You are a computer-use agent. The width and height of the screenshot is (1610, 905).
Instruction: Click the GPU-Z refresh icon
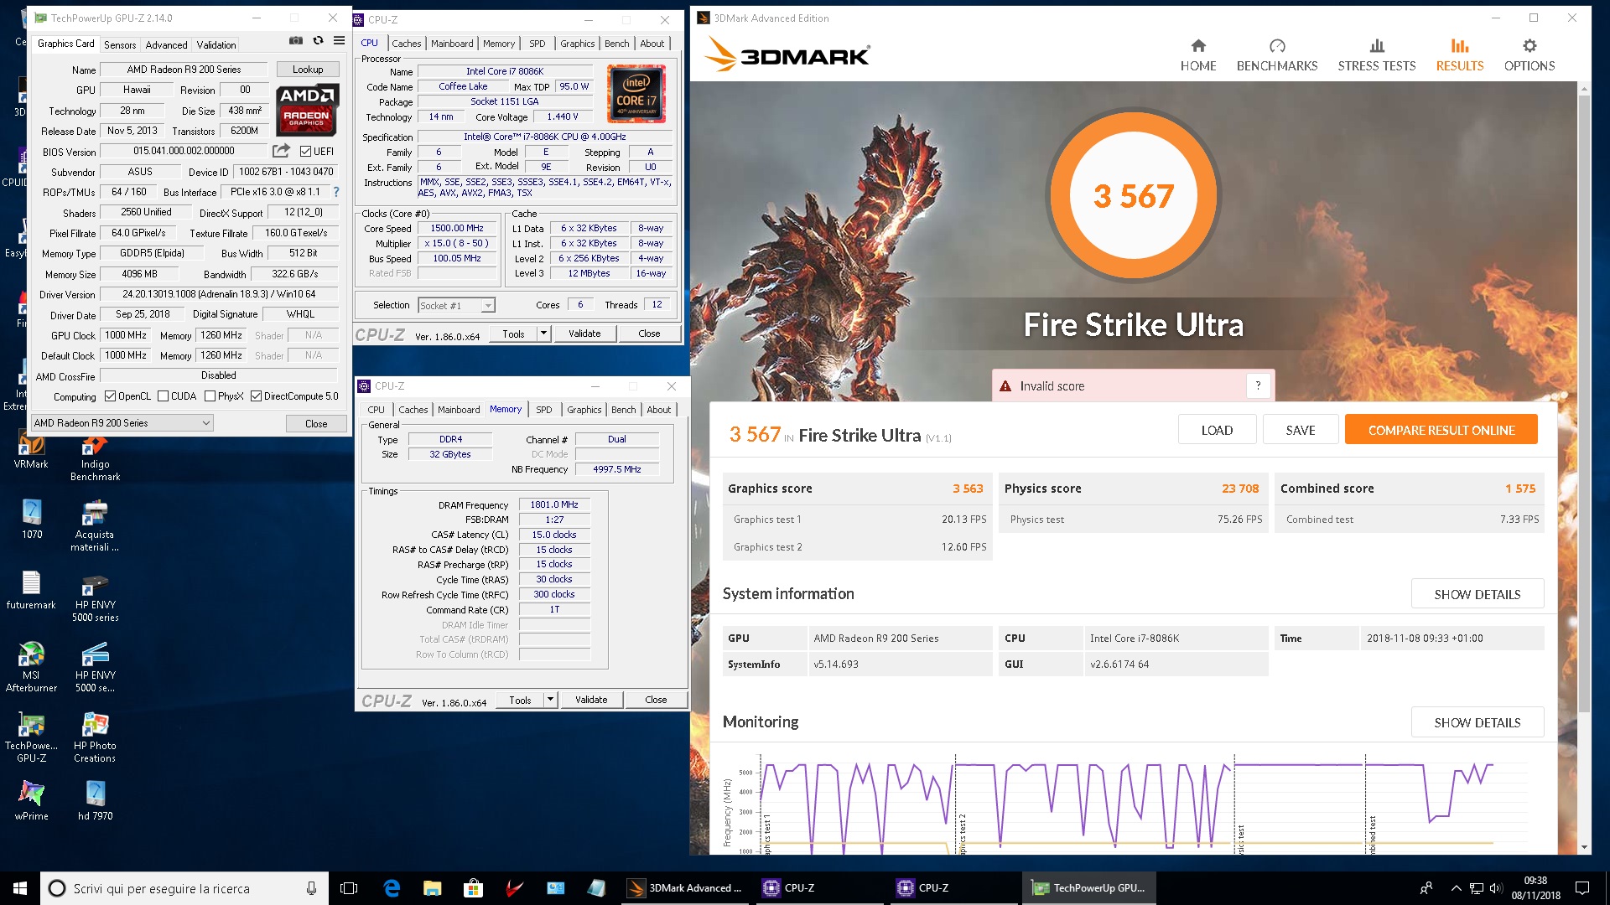(318, 40)
